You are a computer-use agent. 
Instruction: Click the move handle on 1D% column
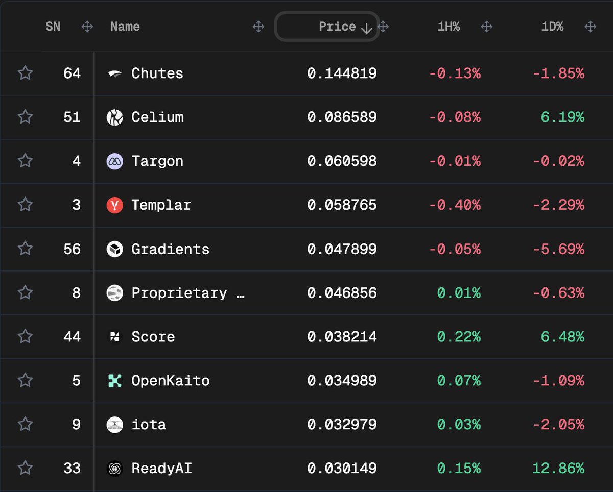coord(591,27)
